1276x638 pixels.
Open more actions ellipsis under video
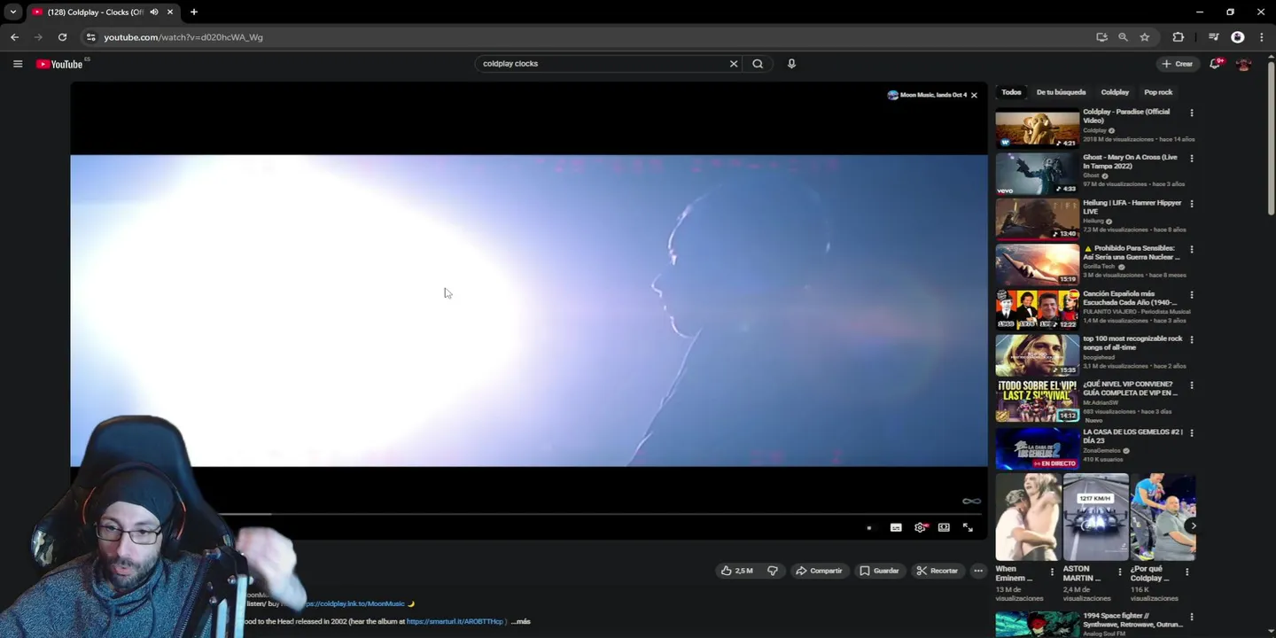coord(978,571)
